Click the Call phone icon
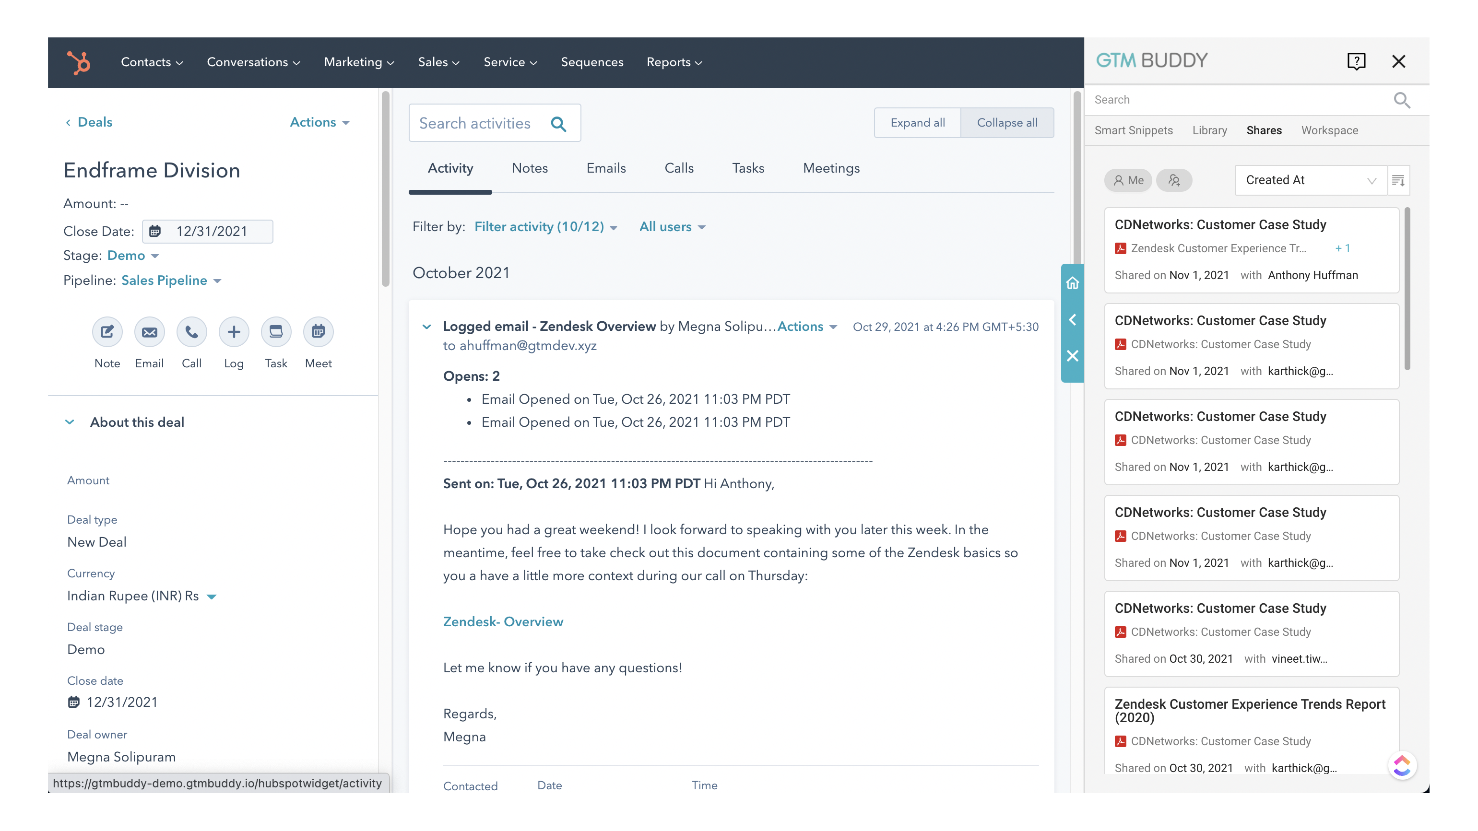Screen dimensions: 1478x831 191,331
